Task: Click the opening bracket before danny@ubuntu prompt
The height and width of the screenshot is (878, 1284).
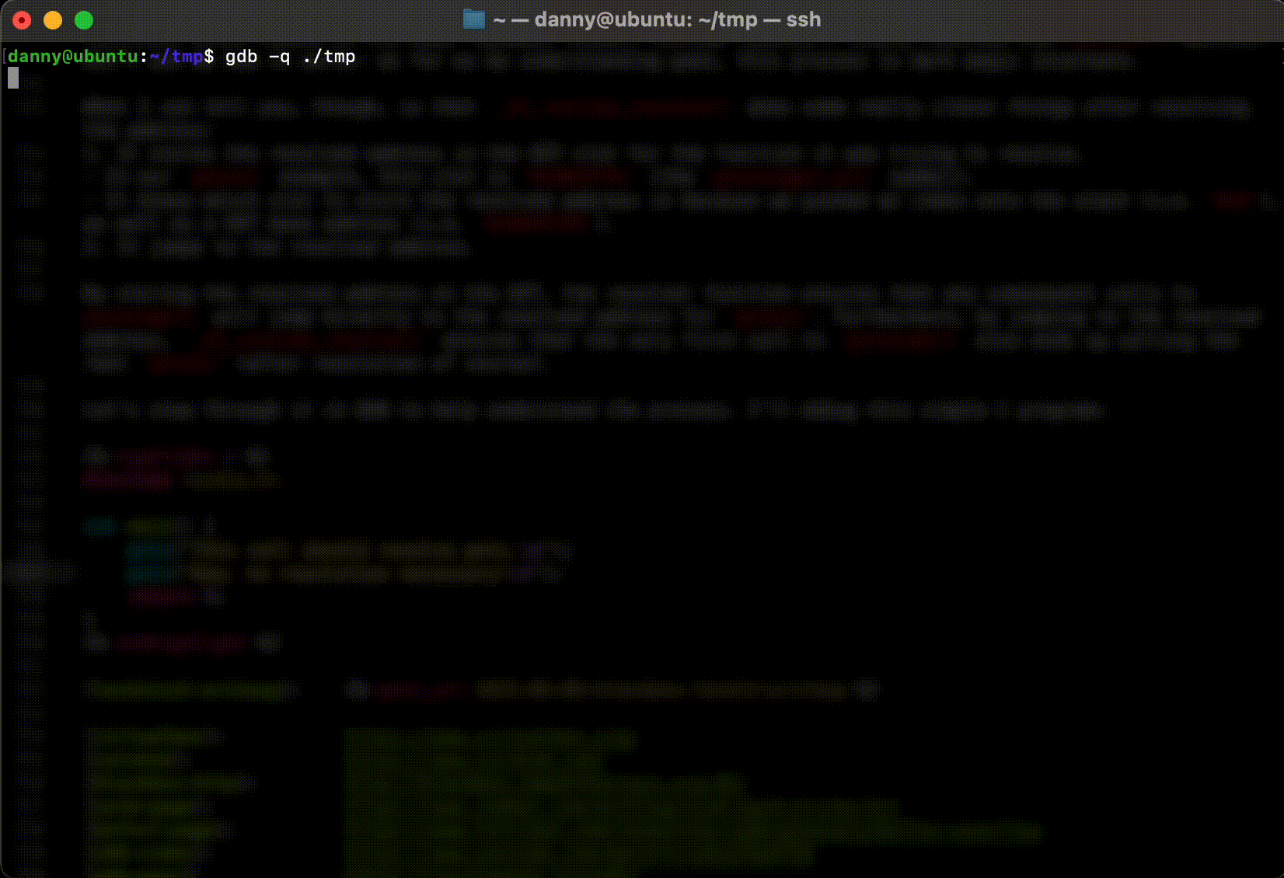Action: coord(5,57)
